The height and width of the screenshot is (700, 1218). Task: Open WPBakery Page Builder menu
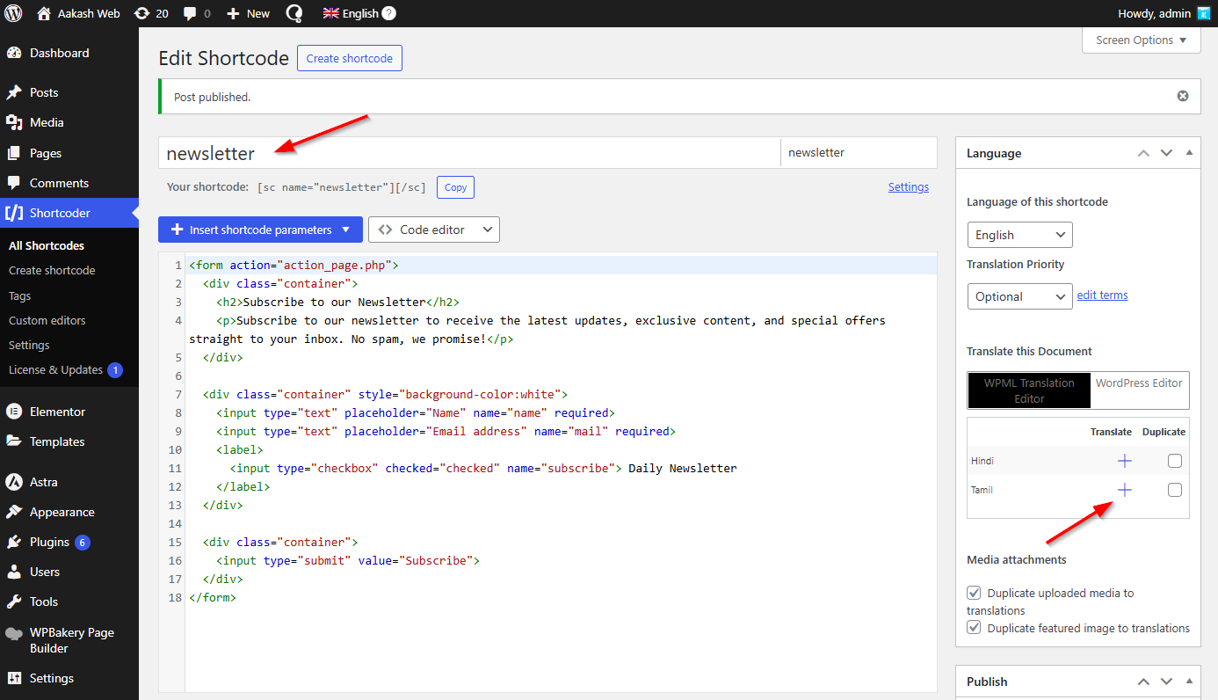69,640
